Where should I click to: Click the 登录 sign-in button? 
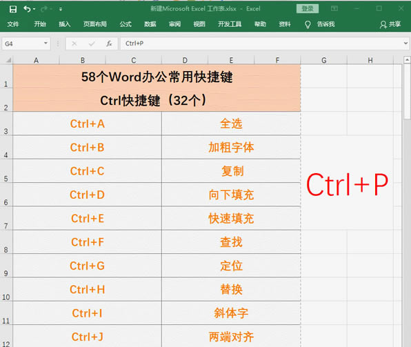click(x=308, y=9)
